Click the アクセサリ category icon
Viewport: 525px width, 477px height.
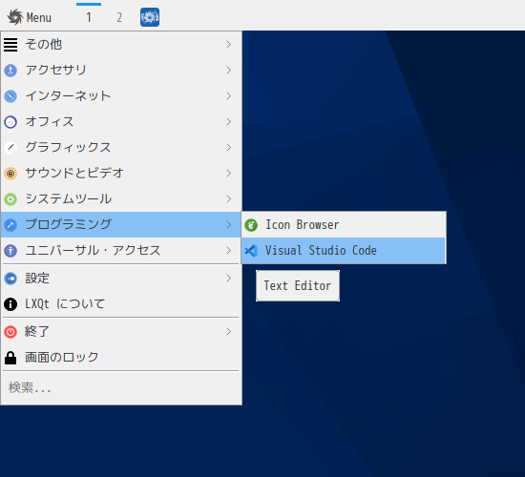[10, 71]
